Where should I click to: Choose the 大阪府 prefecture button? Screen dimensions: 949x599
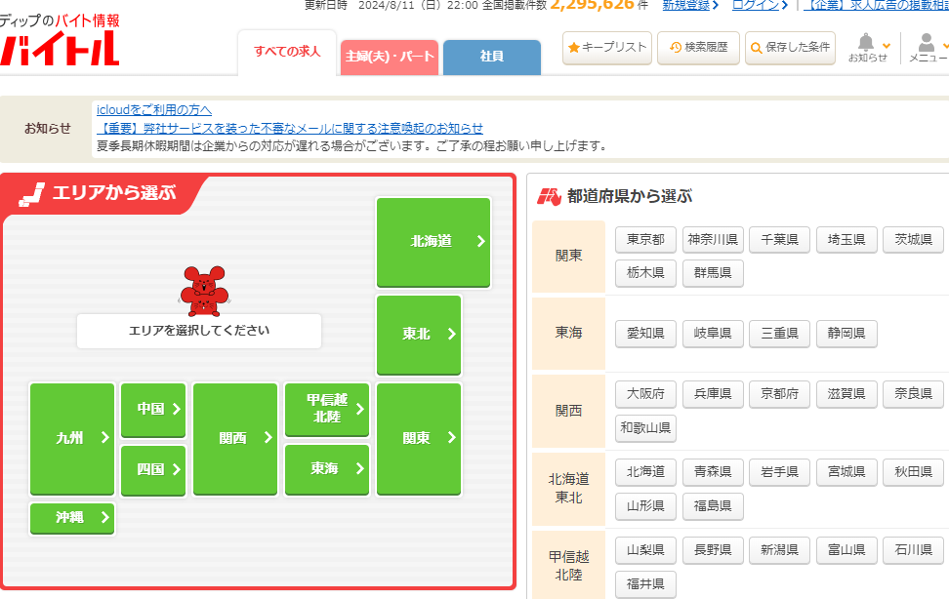coord(645,394)
